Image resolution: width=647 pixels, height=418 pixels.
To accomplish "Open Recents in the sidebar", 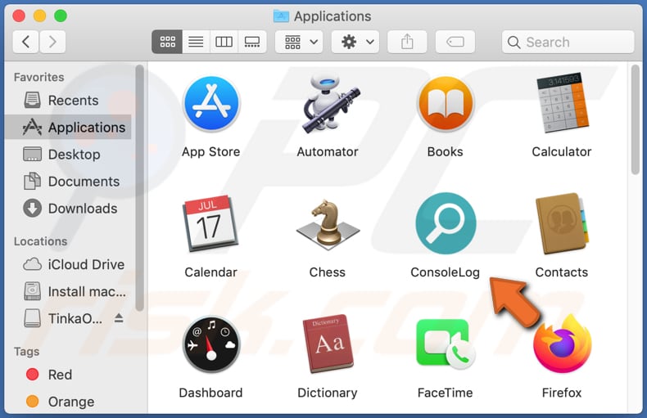I will click(68, 100).
